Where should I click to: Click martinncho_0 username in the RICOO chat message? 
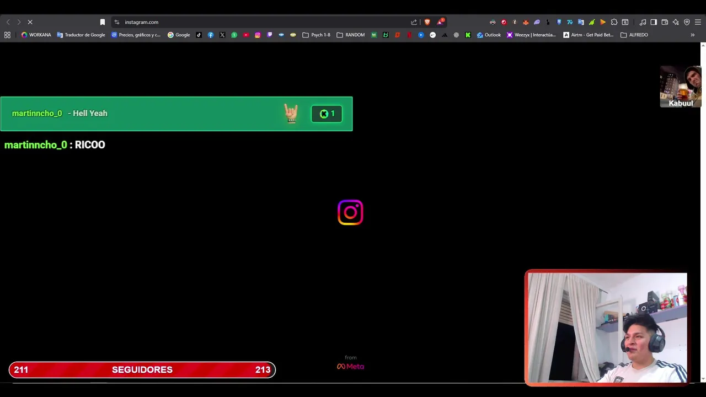coord(35,144)
